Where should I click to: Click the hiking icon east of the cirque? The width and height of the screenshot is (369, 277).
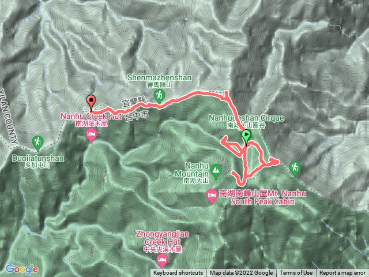point(295,169)
